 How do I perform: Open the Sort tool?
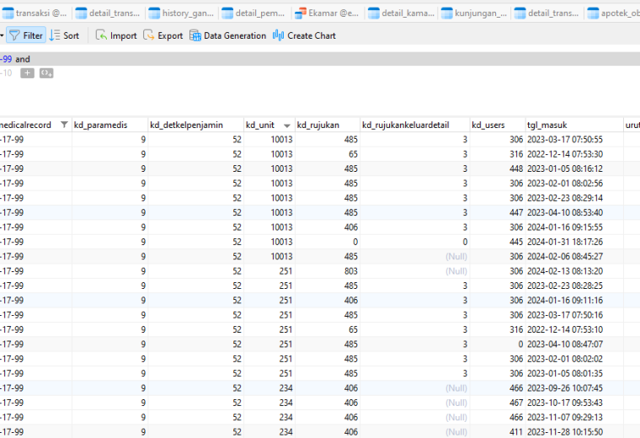(x=64, y=35)
